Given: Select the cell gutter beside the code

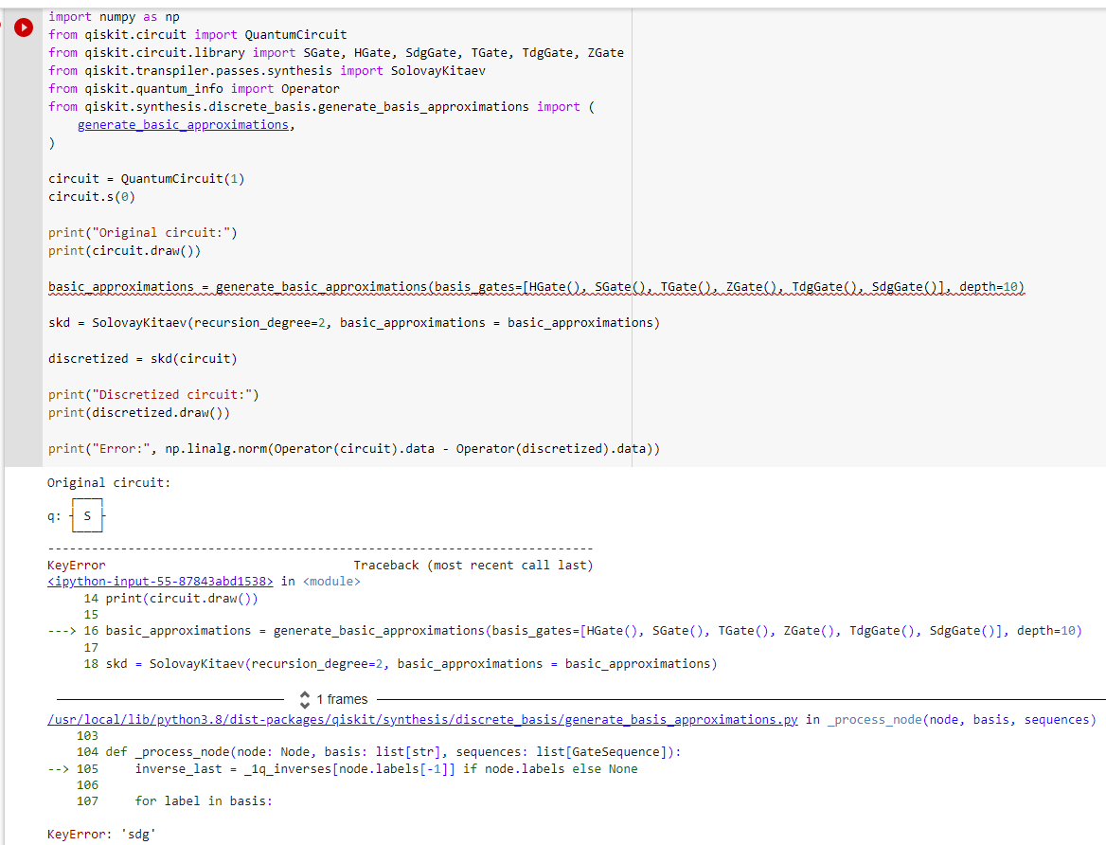Looking at the screenshot, I should 23,237.
